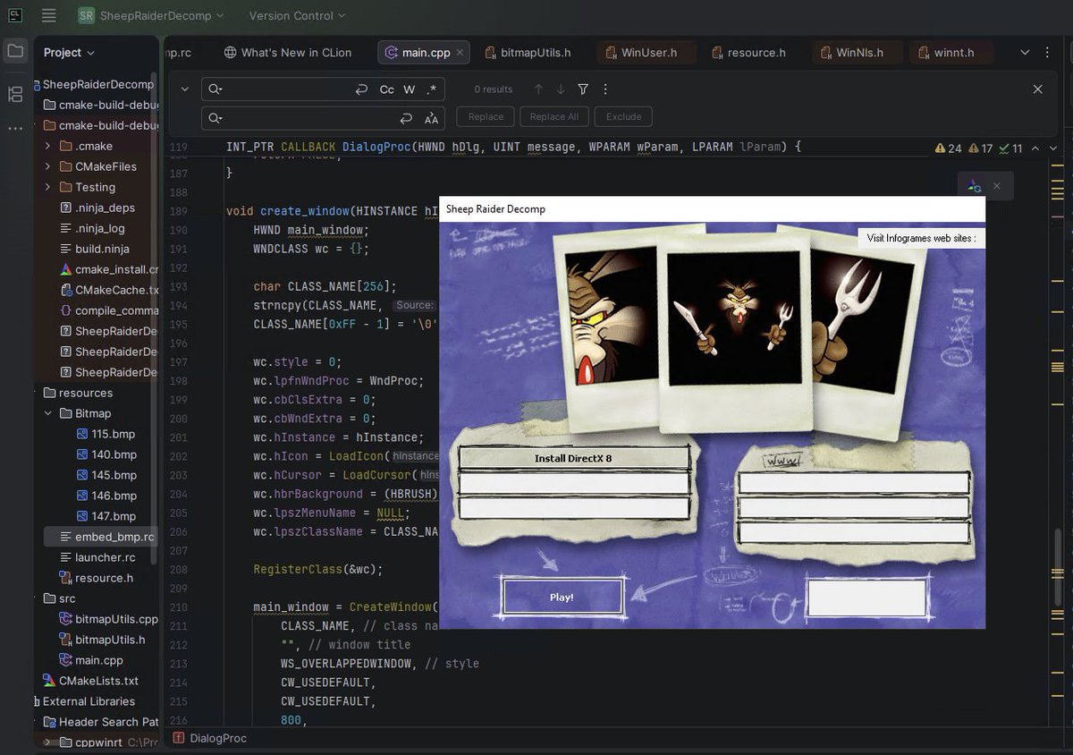This screenshot has width=1073, height=755.
Task: Collapse the replace field chevron
Action: pyautogui.click(x=184, y=89)
